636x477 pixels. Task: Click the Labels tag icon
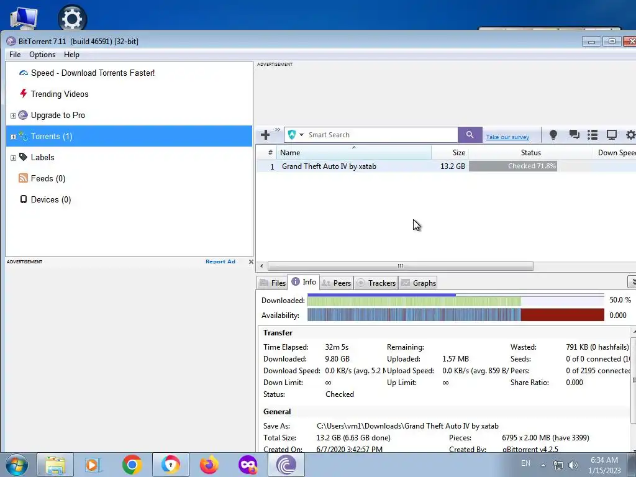pos(23,157)
